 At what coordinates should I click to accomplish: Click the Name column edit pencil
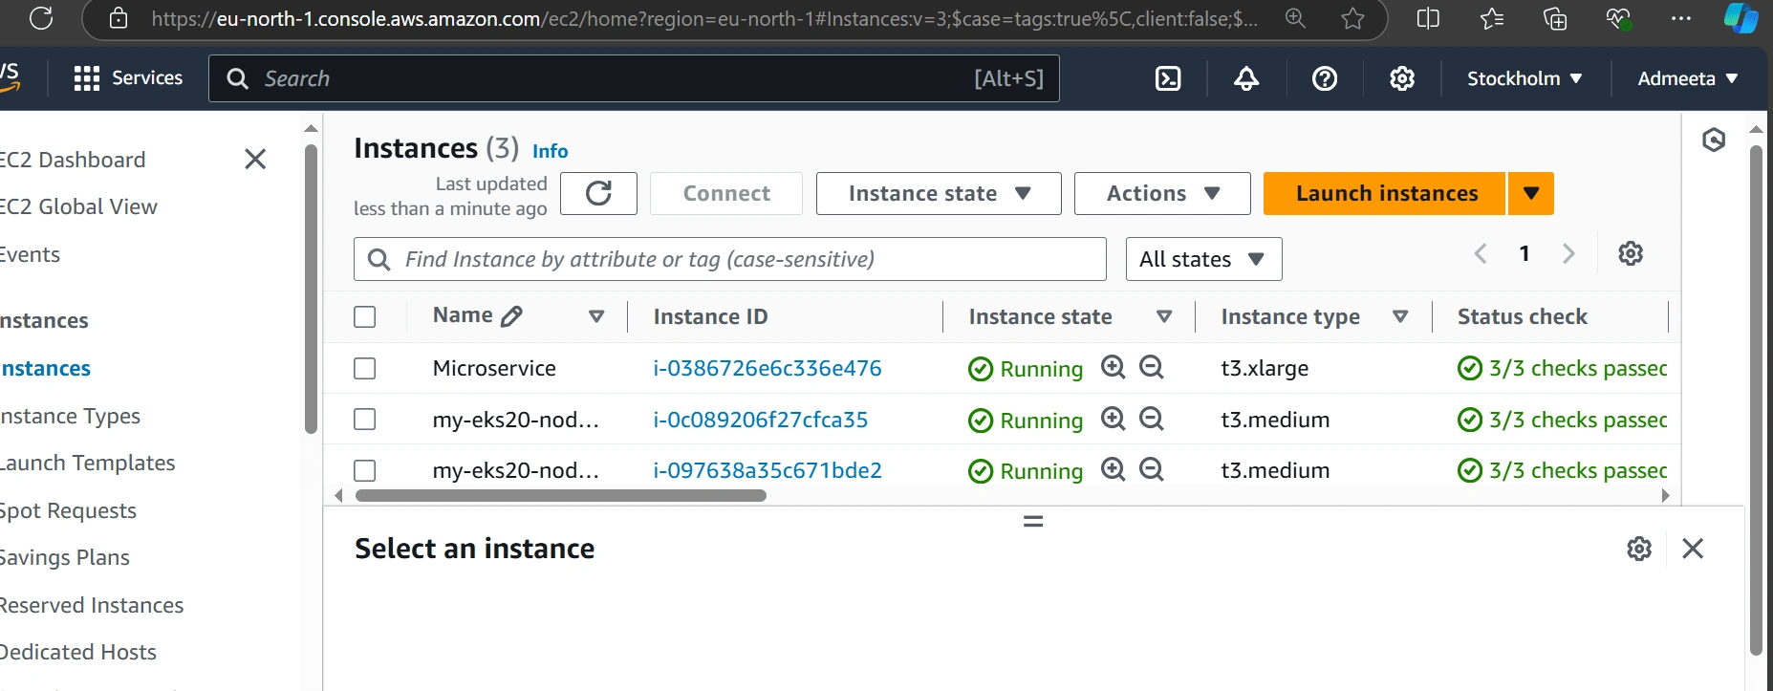point(512,316)
